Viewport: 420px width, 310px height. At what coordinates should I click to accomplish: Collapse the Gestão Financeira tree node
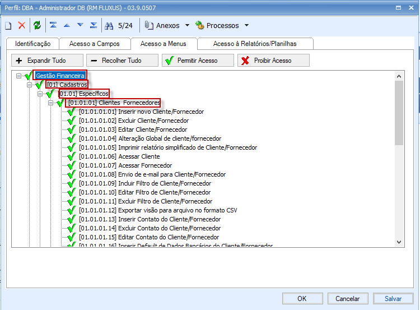18,76
